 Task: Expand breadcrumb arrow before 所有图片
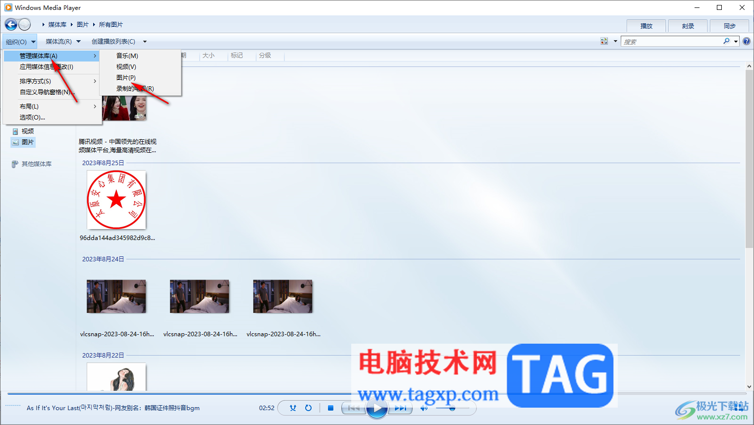pyautogui.click(x=94, y=24)
